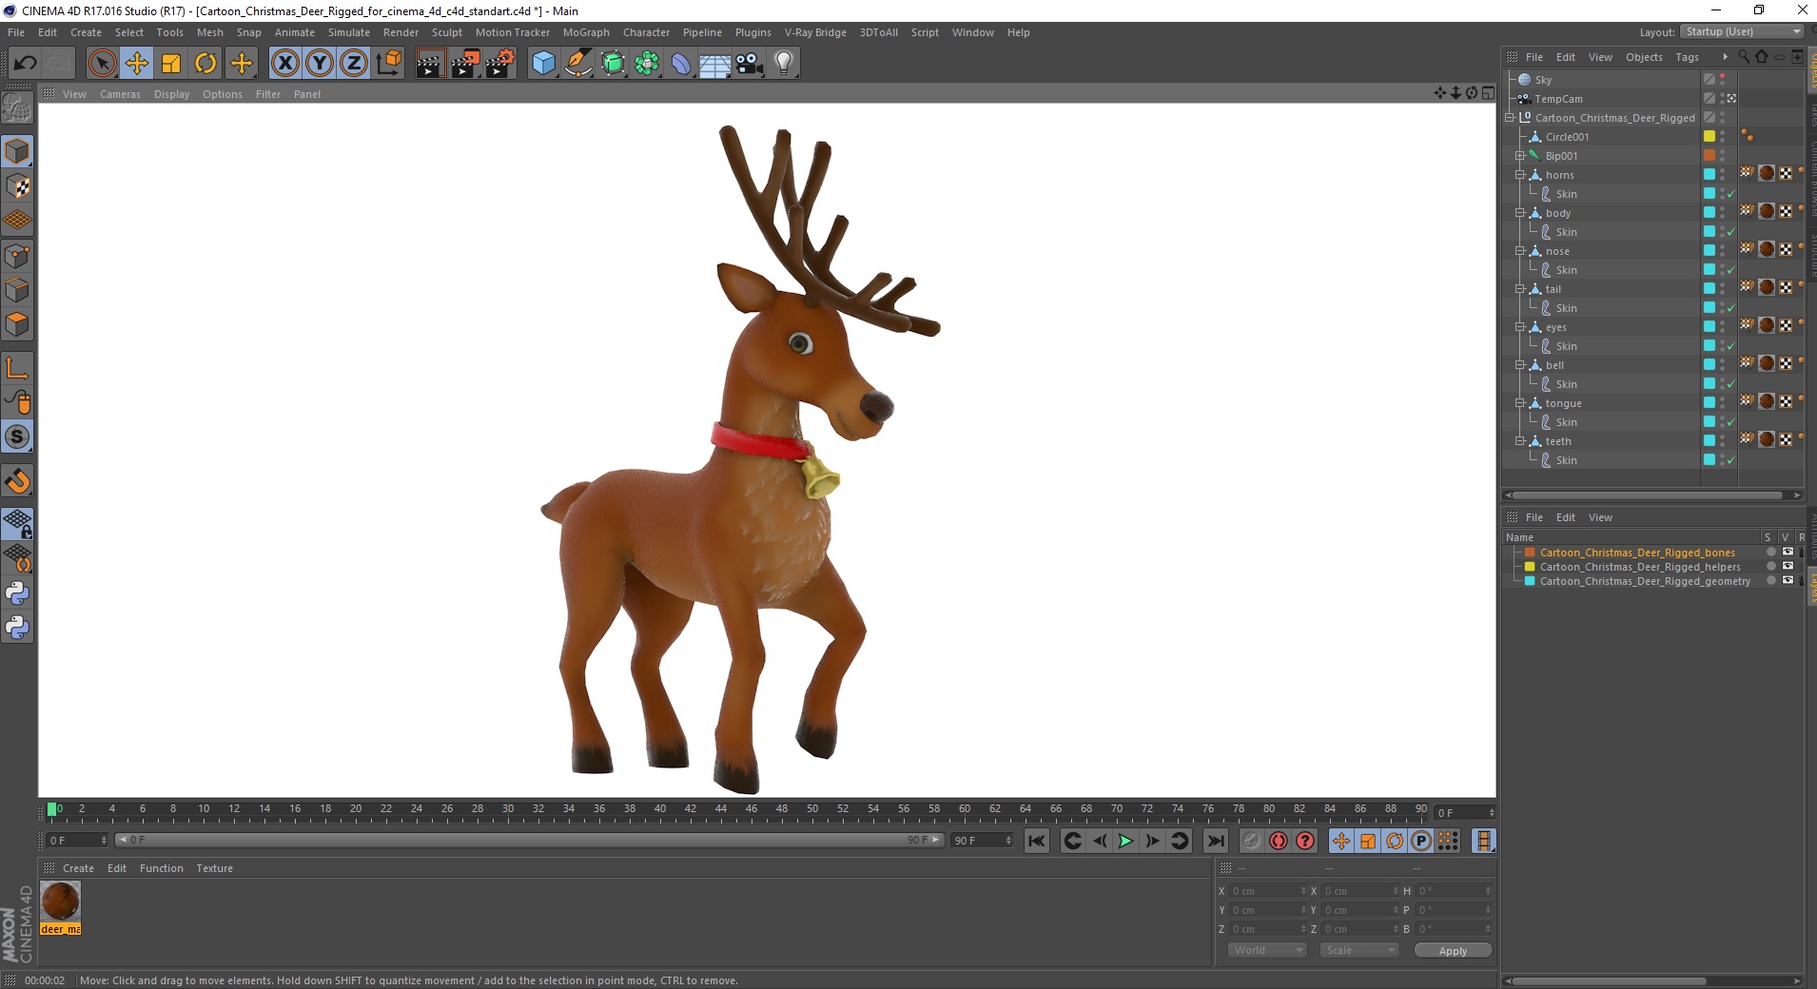Click Make Editable icon in left palette
This screenshot has height=989, width=1817.
17,109
